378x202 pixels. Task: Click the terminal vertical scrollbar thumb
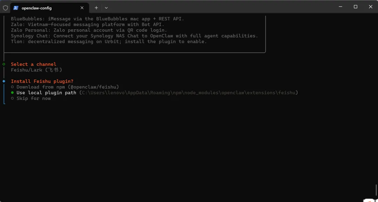click(376, 192)
